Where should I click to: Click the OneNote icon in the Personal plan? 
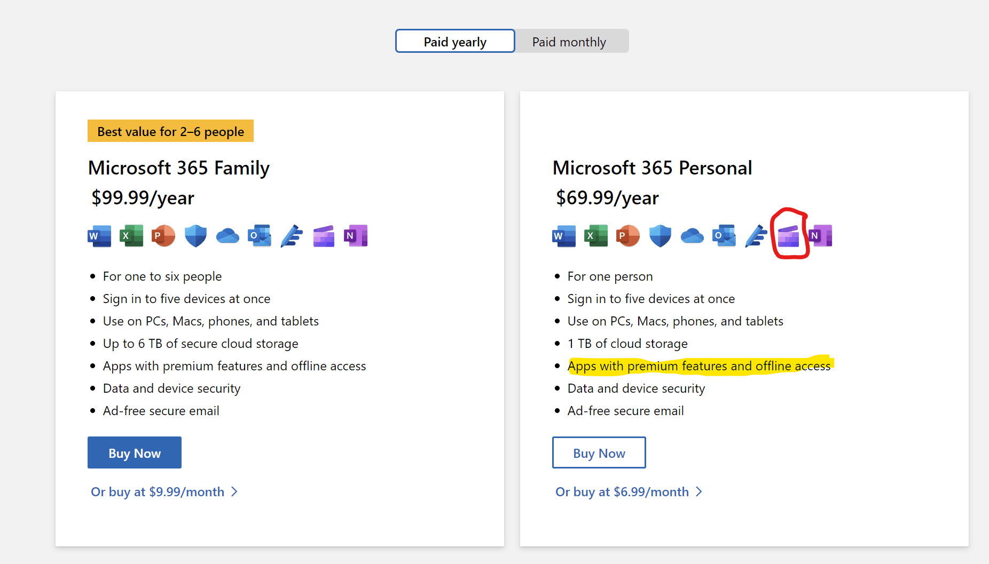[x=821, y=236]
